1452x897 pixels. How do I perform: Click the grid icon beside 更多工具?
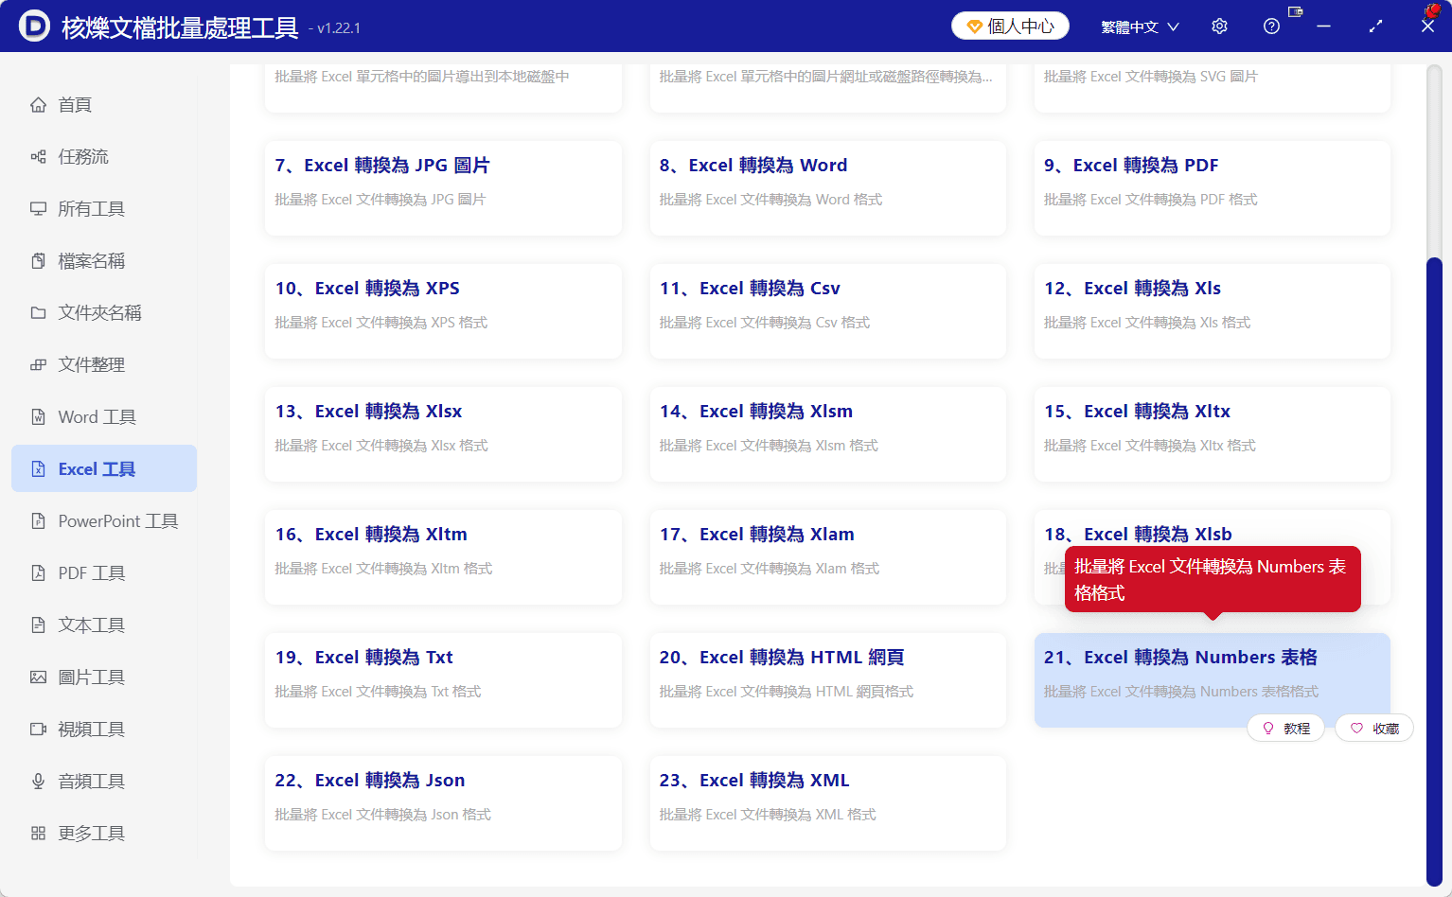click(38, 834)
